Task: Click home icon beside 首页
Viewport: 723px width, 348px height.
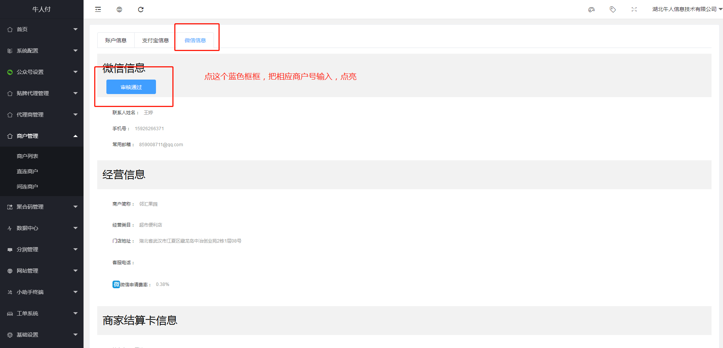Action: (x=10, y=29)
